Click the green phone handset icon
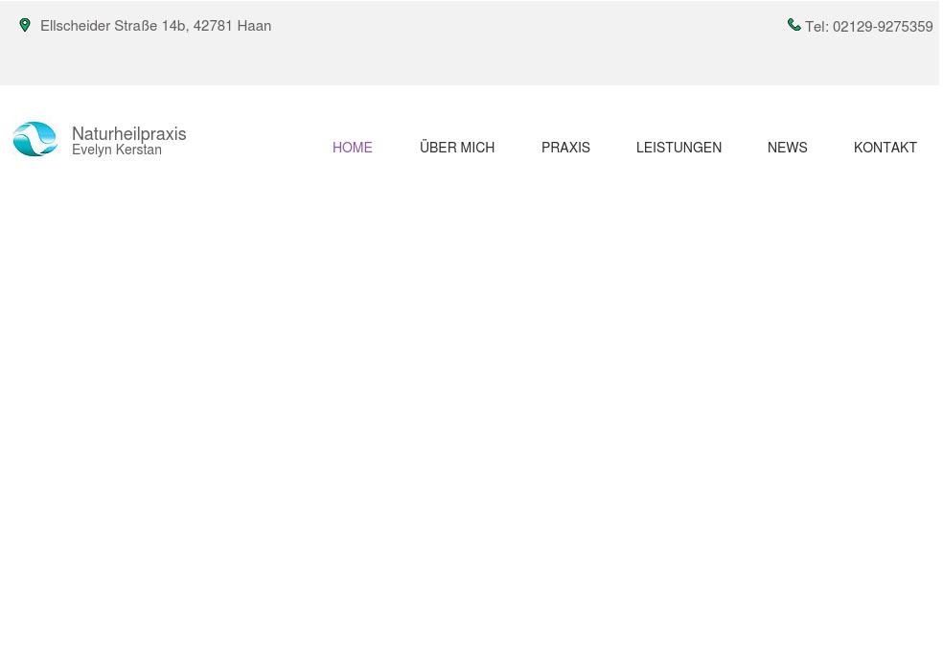 click(x=793, y=25)
